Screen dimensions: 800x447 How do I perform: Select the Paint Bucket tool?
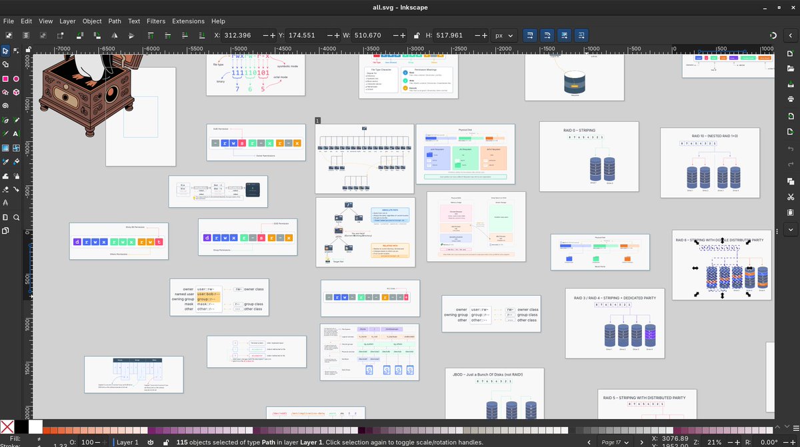[17, 162]
